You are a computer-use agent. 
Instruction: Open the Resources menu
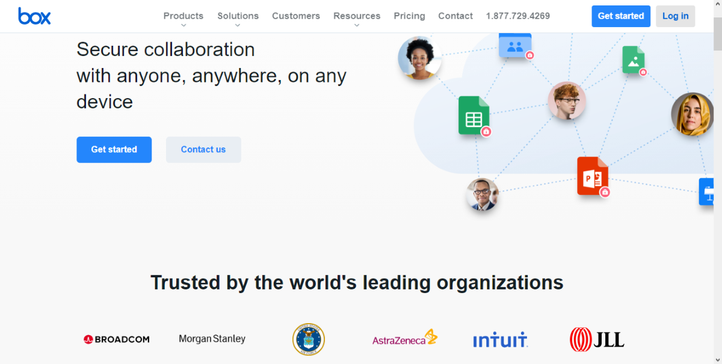point(357,16)
